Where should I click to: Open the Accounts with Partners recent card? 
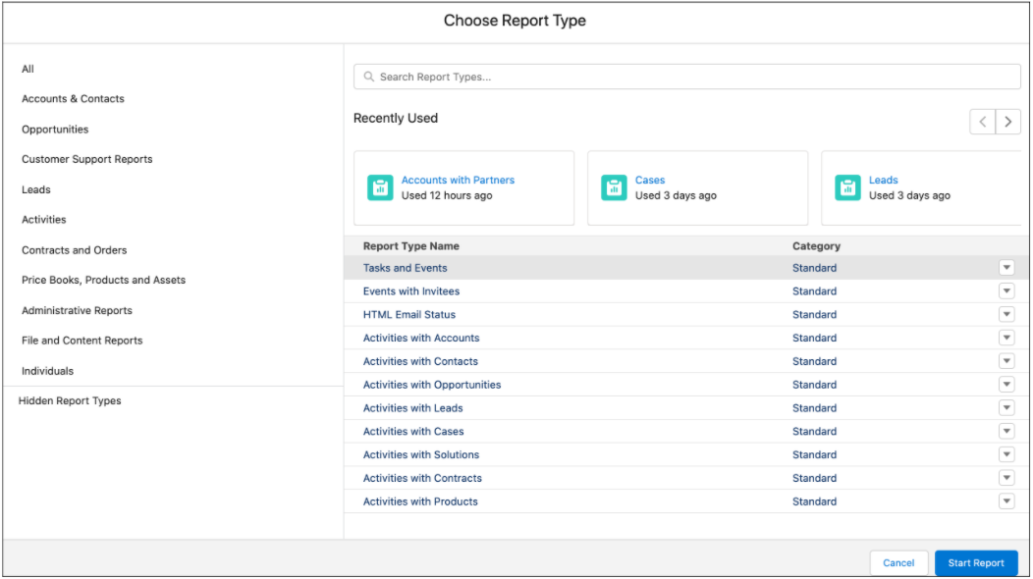[x=463, y=187]
